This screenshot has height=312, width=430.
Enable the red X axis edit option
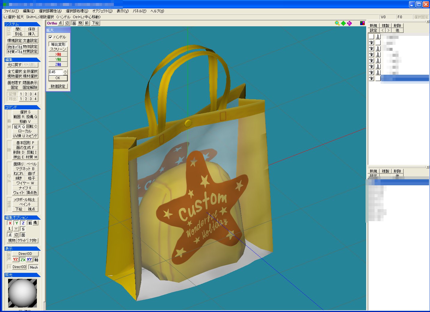point(10,223)
